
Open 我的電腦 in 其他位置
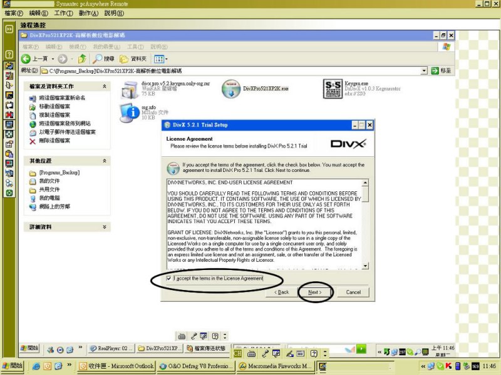pyautogui.click(x=49, y=198)
